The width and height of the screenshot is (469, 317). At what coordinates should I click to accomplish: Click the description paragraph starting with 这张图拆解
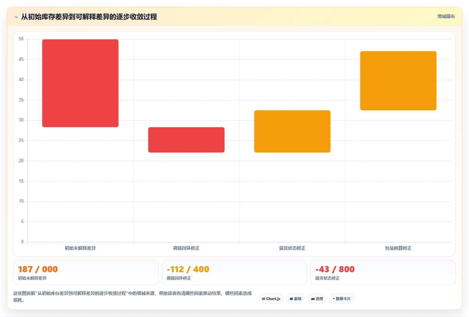coord(132,297)
